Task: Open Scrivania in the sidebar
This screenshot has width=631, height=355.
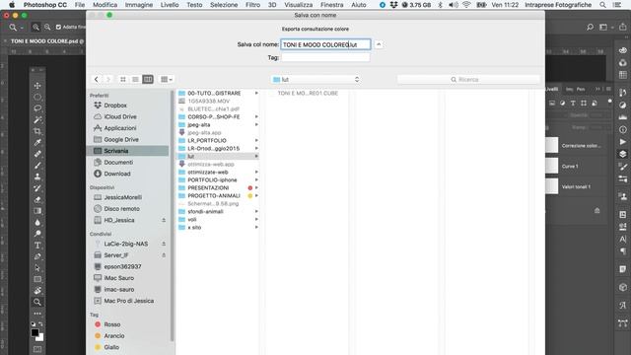Action: coord(128,151)
